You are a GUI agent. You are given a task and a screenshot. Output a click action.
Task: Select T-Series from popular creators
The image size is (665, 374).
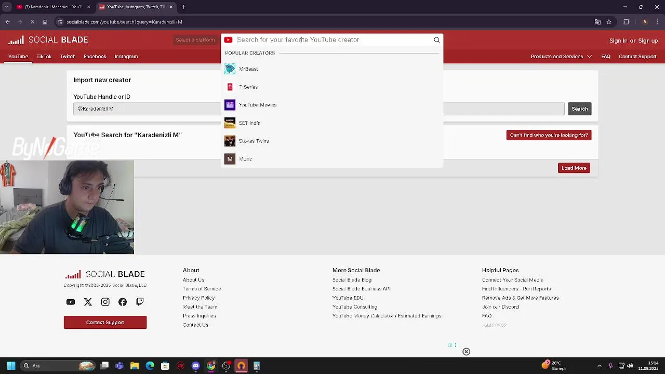332,87
